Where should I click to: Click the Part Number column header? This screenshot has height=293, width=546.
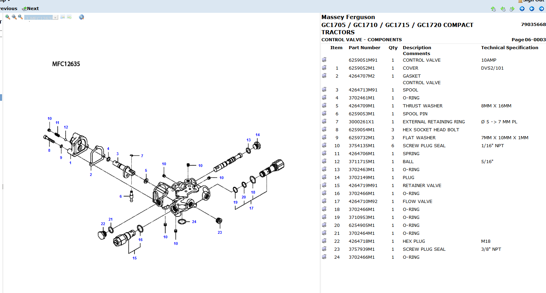pos(364,48)
